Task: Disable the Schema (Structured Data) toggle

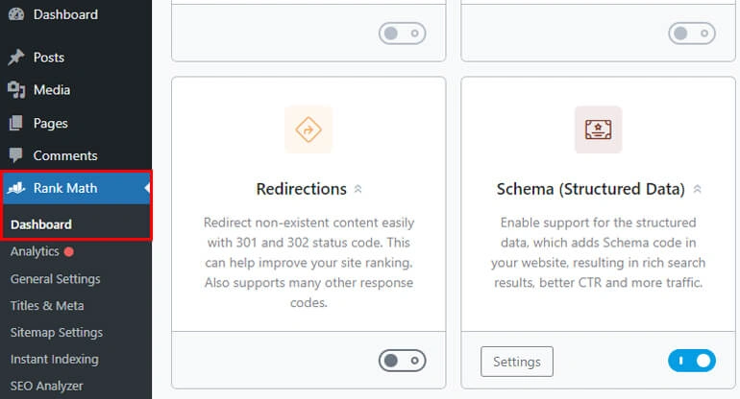Action: (x=692, y=361)
